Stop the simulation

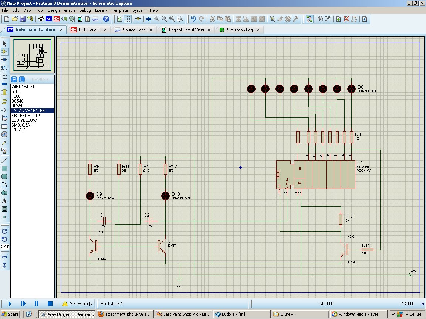click(x=50, y=303)
